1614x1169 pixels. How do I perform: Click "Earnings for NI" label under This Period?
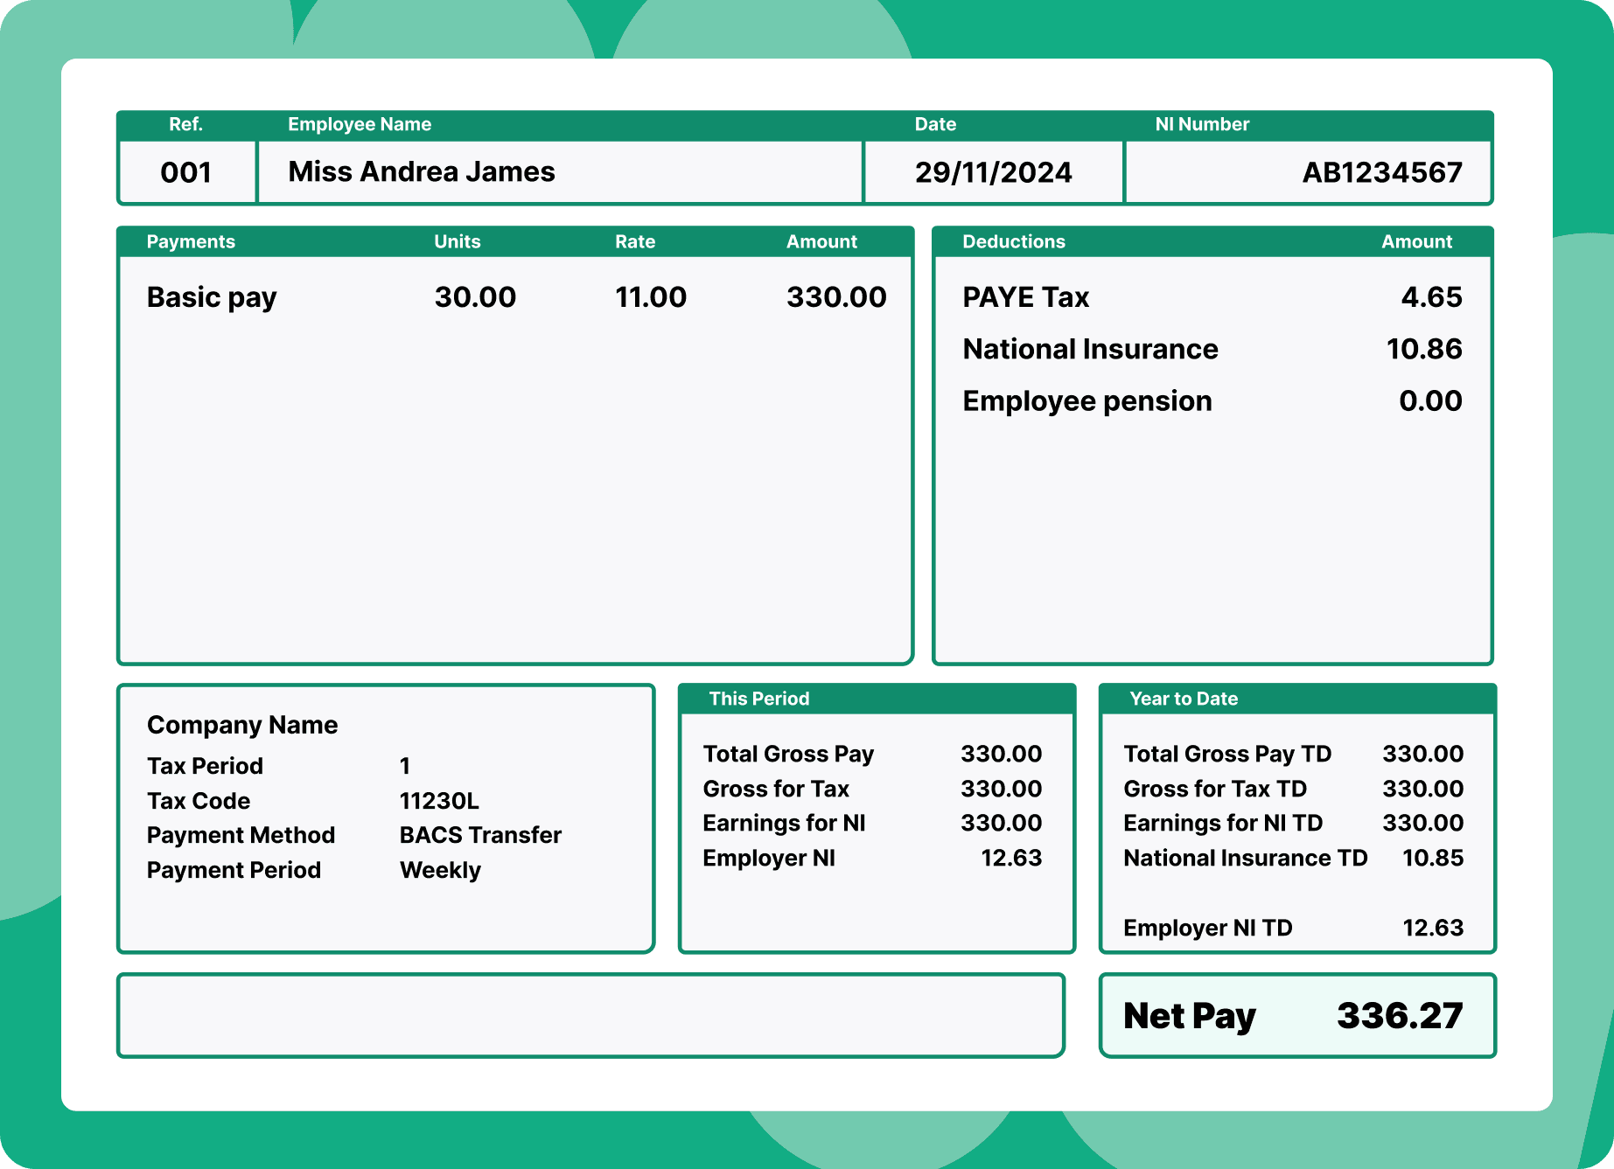click(x=784, y=824)
